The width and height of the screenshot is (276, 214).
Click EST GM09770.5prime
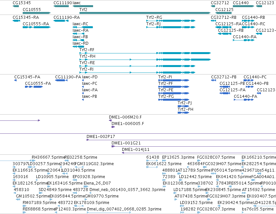pos(86,199)
